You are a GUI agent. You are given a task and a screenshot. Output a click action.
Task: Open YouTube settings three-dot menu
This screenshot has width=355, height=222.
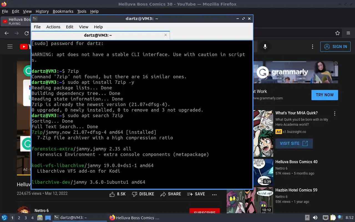313,47
